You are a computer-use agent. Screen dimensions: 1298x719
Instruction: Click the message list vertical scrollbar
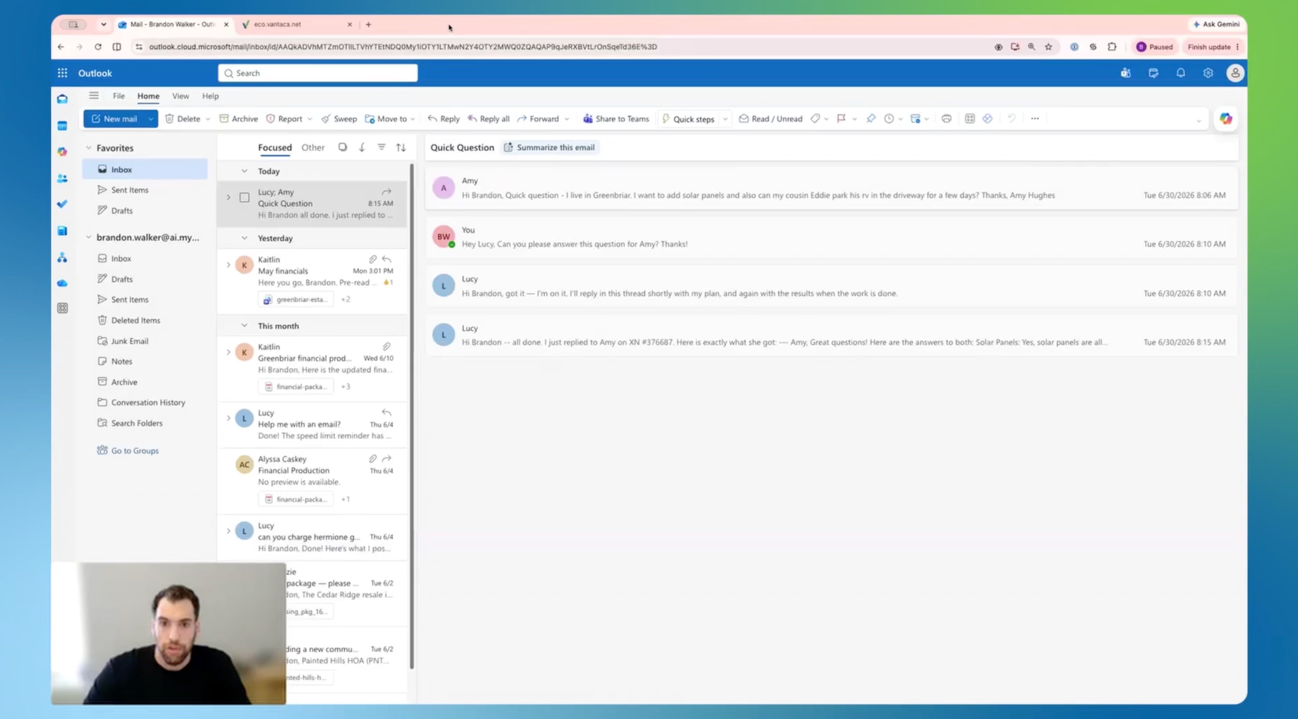point(412,416)
